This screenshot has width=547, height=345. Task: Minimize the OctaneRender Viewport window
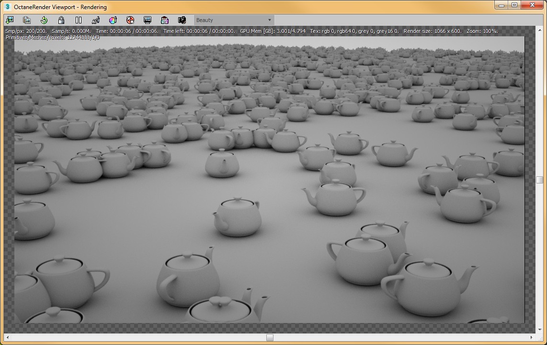501,5
